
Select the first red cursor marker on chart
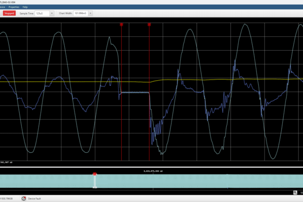click(x=121, y=24)
